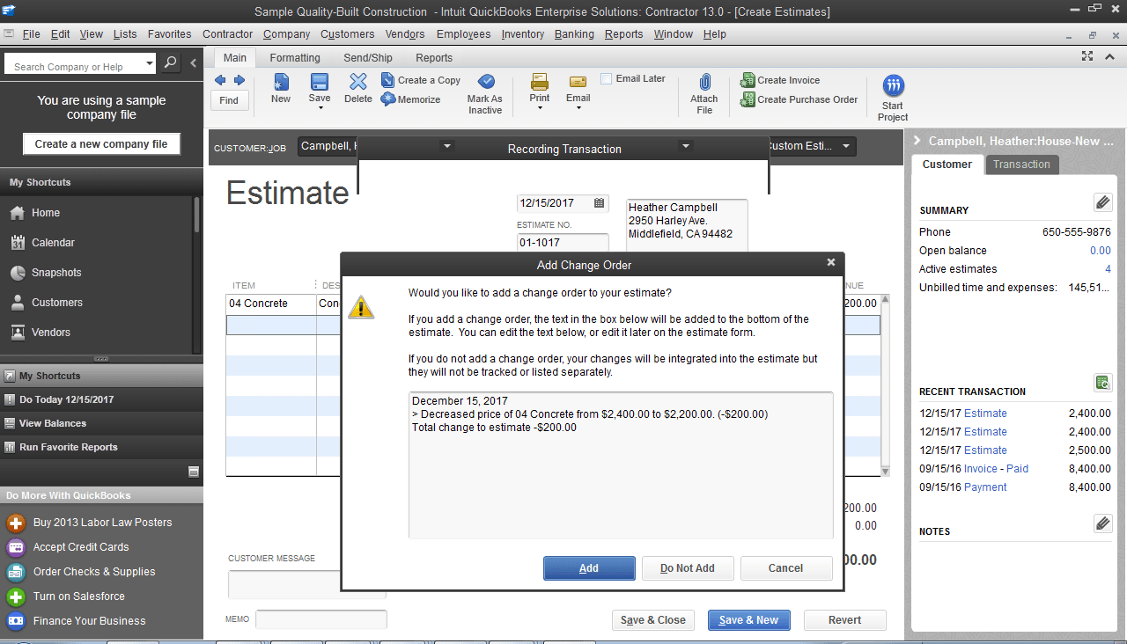This screenshot has width=1127, height=644.
Task: Click the Save & Close button
Action: tap(653, 620)
